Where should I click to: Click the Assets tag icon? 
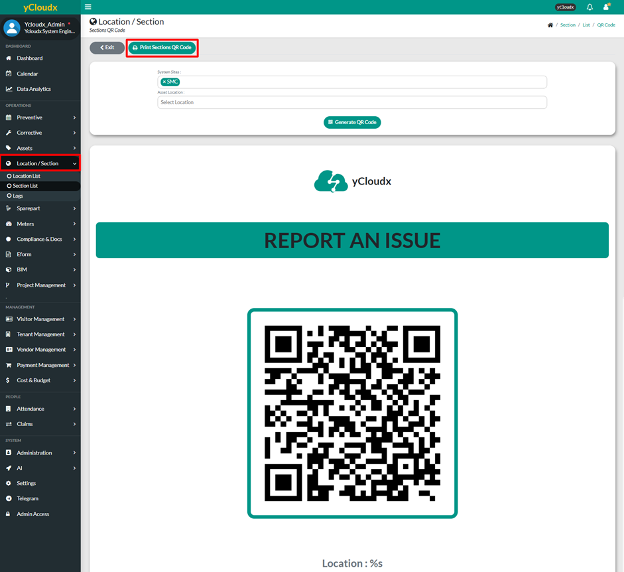9,148
